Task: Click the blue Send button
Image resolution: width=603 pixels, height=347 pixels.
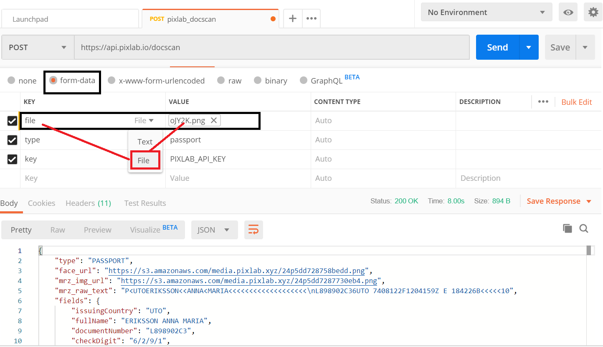Action: [497, 48]
